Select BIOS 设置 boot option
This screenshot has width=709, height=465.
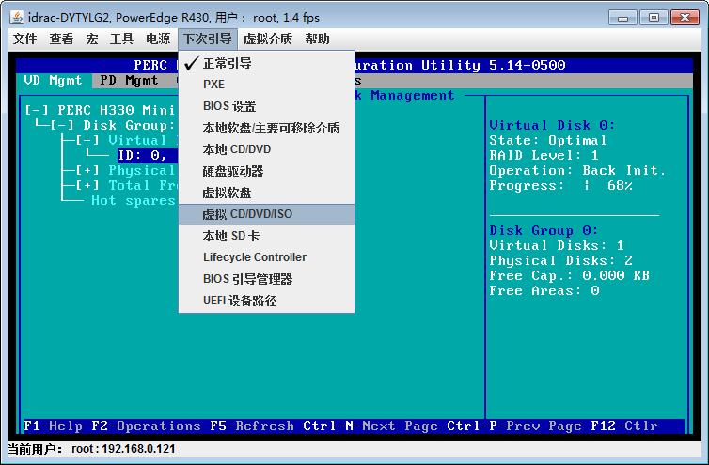coord(266,106)
